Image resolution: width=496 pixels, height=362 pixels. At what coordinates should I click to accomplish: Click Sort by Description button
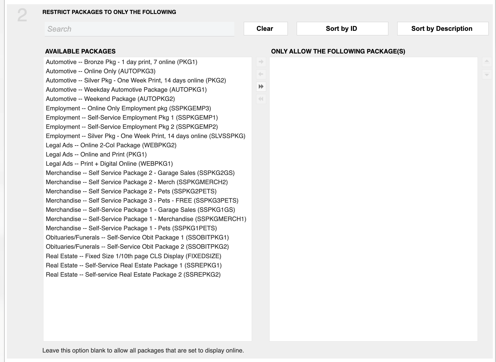click(x=442, y=28)
